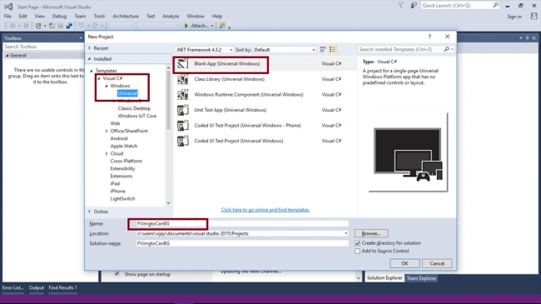Collapse the Visual C# tree node
541x304 pixels.
99,78
